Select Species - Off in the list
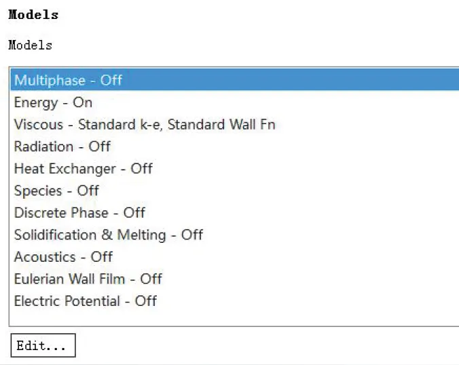Viewport: 459px width, 365px height. tap(56, 191)
